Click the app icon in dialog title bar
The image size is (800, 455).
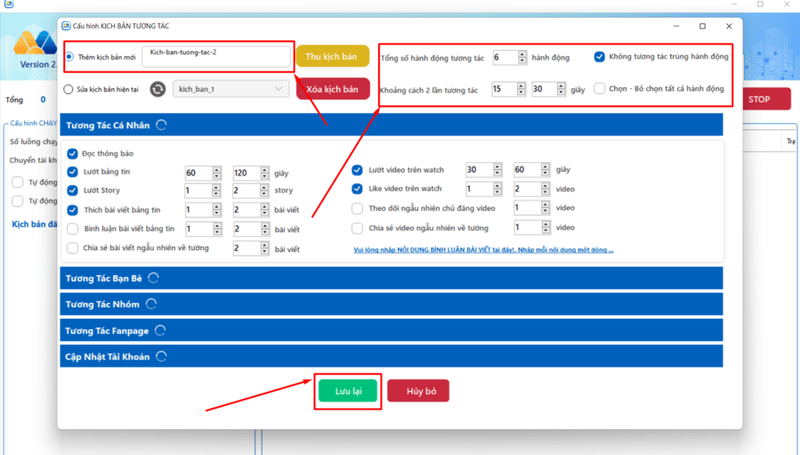click(66, 26)
